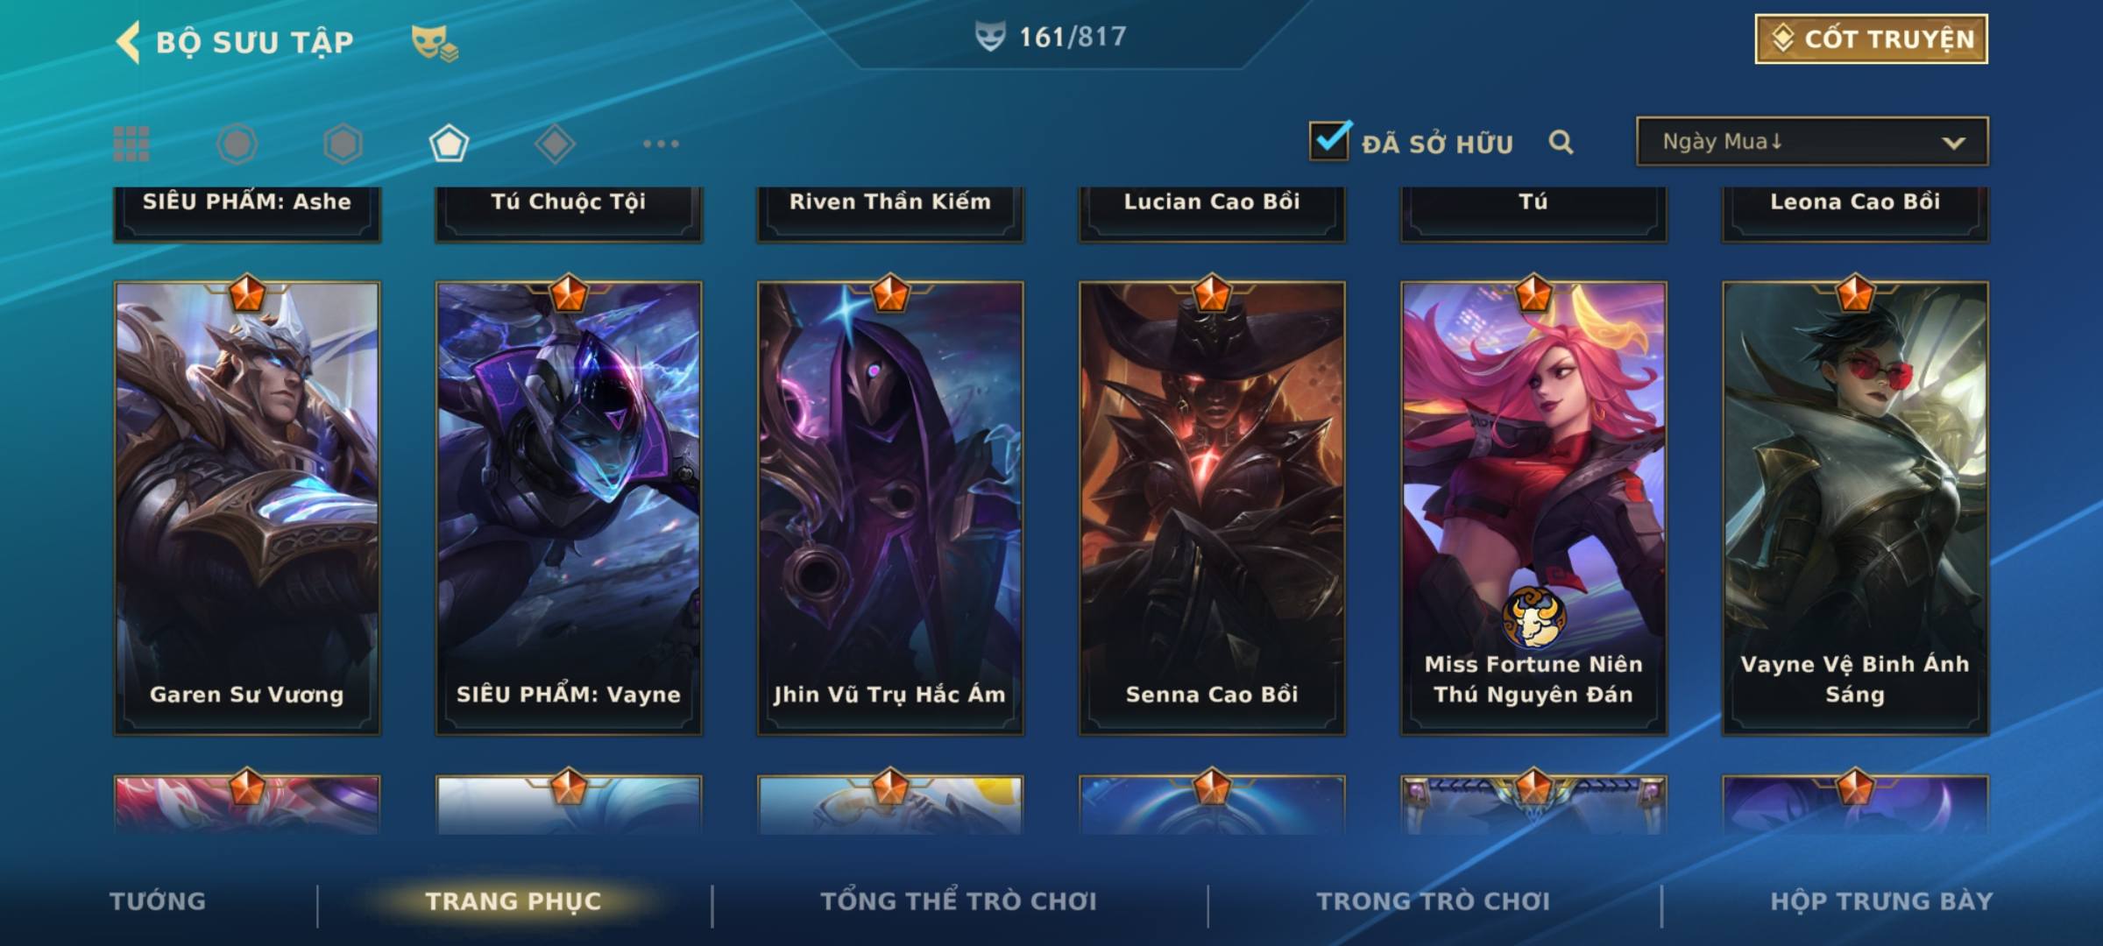This screenshot has width=2103, height=946.
Task: Open the mask and coins icon
Action: [x=435, y=43]
